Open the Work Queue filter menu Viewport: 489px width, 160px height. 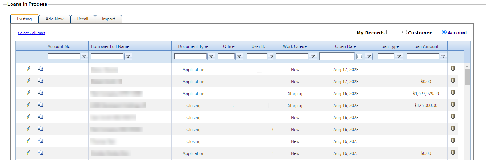[x=313, y=57]
